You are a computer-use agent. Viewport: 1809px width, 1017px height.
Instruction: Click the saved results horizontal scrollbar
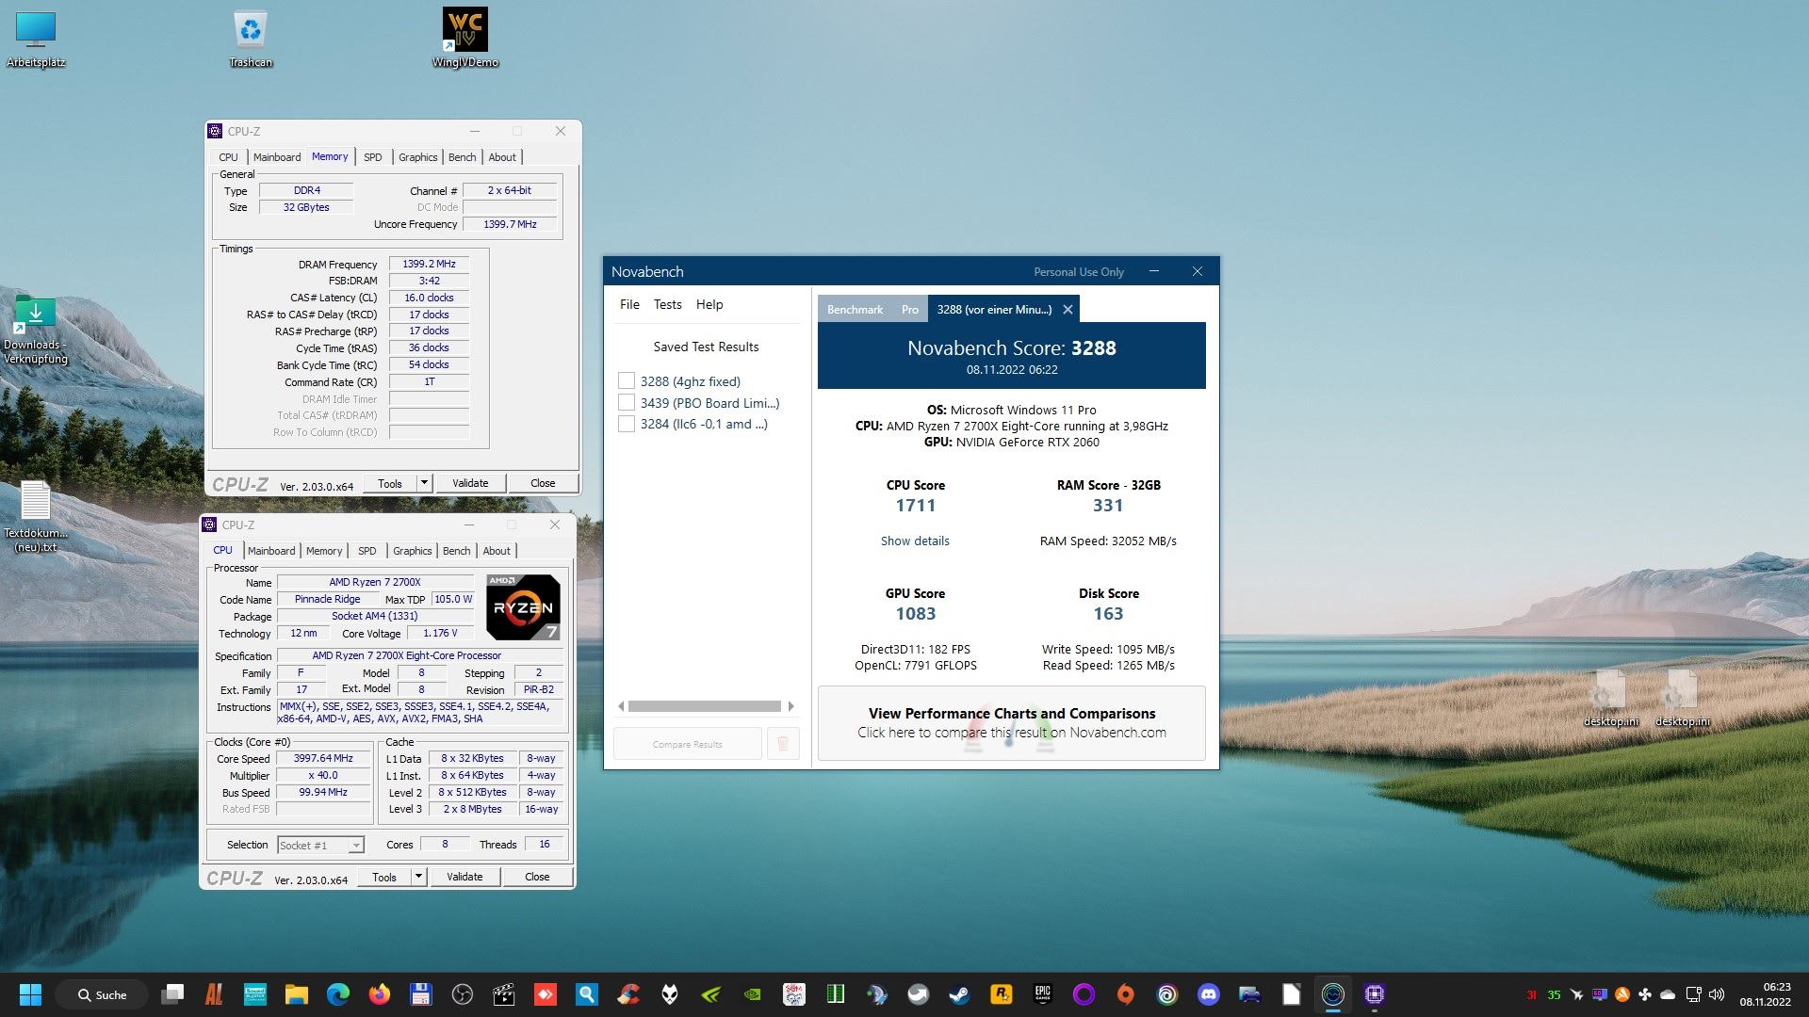pos(705,706)
